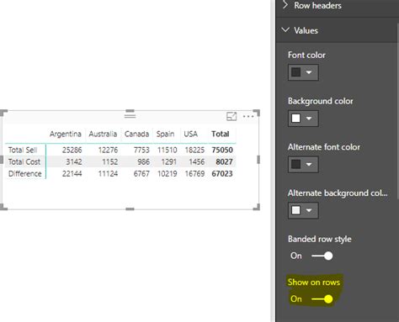Viewport: 399px width, 322px height.
Task: Open Focus mode icon on matrix visual
Action: click(x=231, y=116)
